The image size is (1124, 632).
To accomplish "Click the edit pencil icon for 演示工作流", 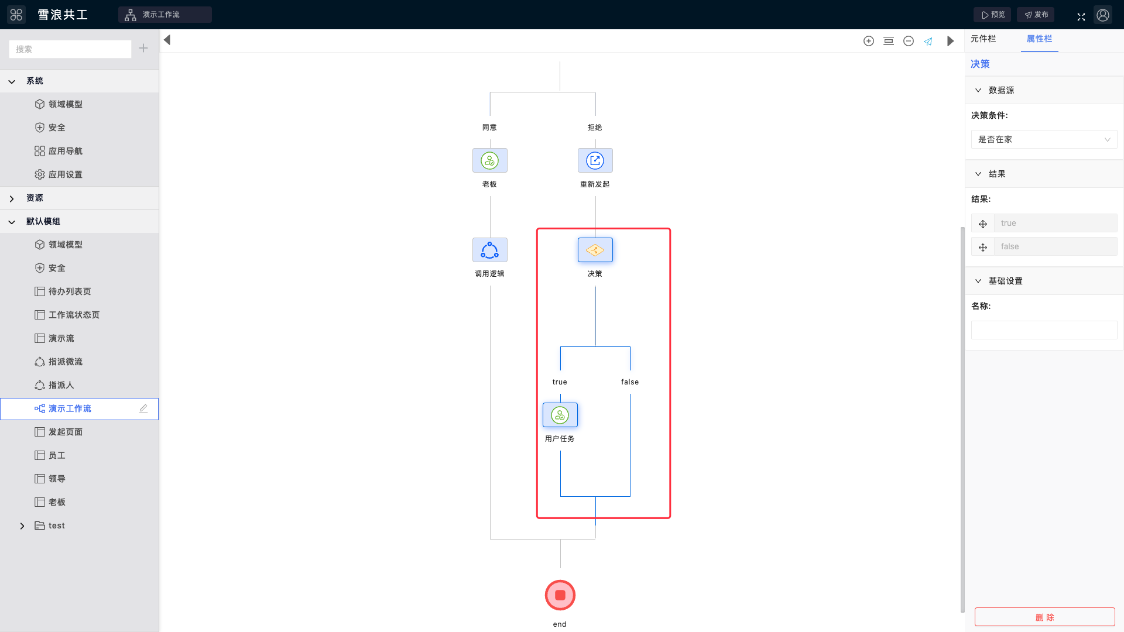I will click(x=143, y=408).
